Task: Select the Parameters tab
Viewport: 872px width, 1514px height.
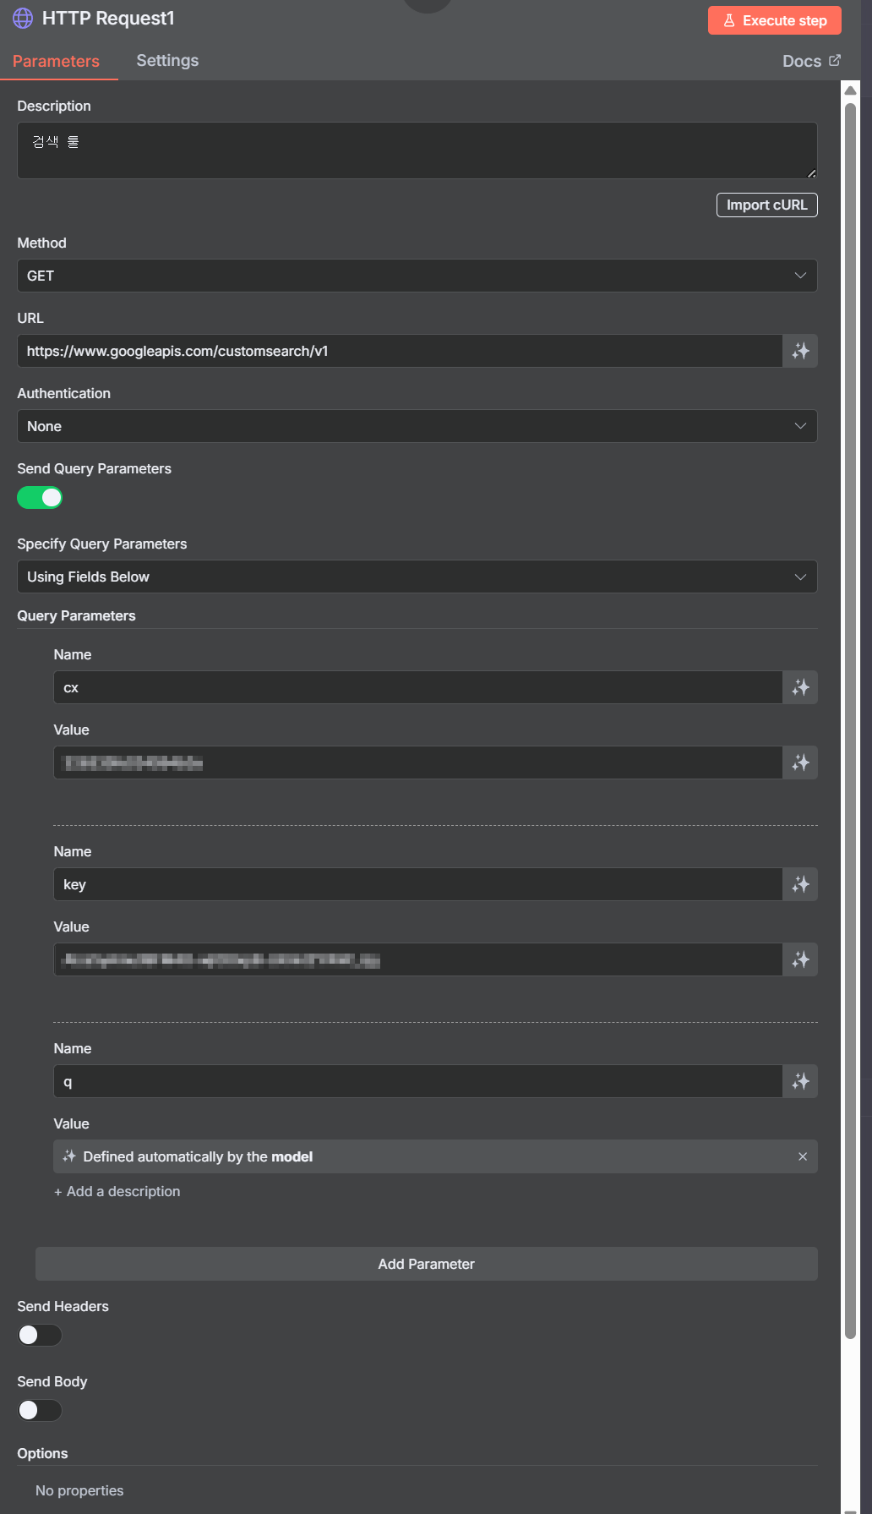Action: click(x=56, y=61)
